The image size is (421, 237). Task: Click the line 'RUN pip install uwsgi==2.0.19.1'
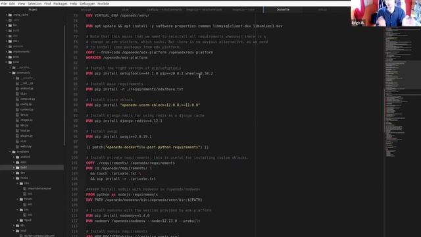pos(119,136)
